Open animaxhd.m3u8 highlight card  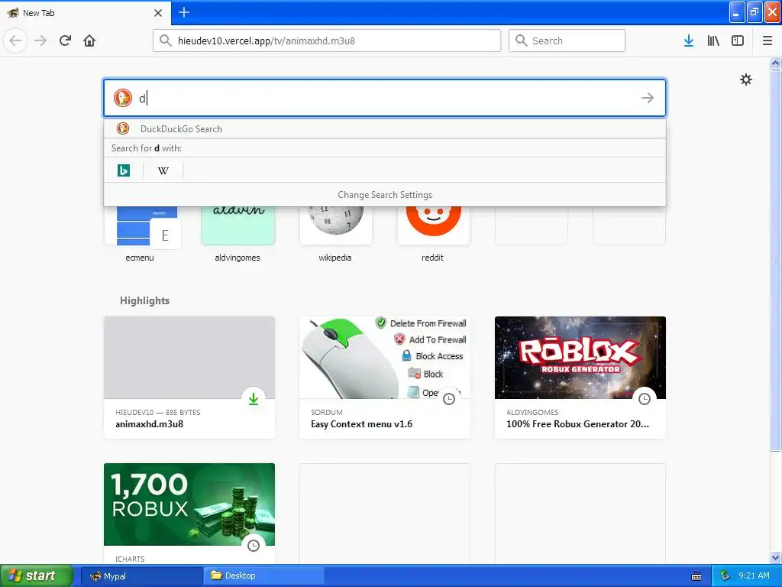[x=189, y=378]
